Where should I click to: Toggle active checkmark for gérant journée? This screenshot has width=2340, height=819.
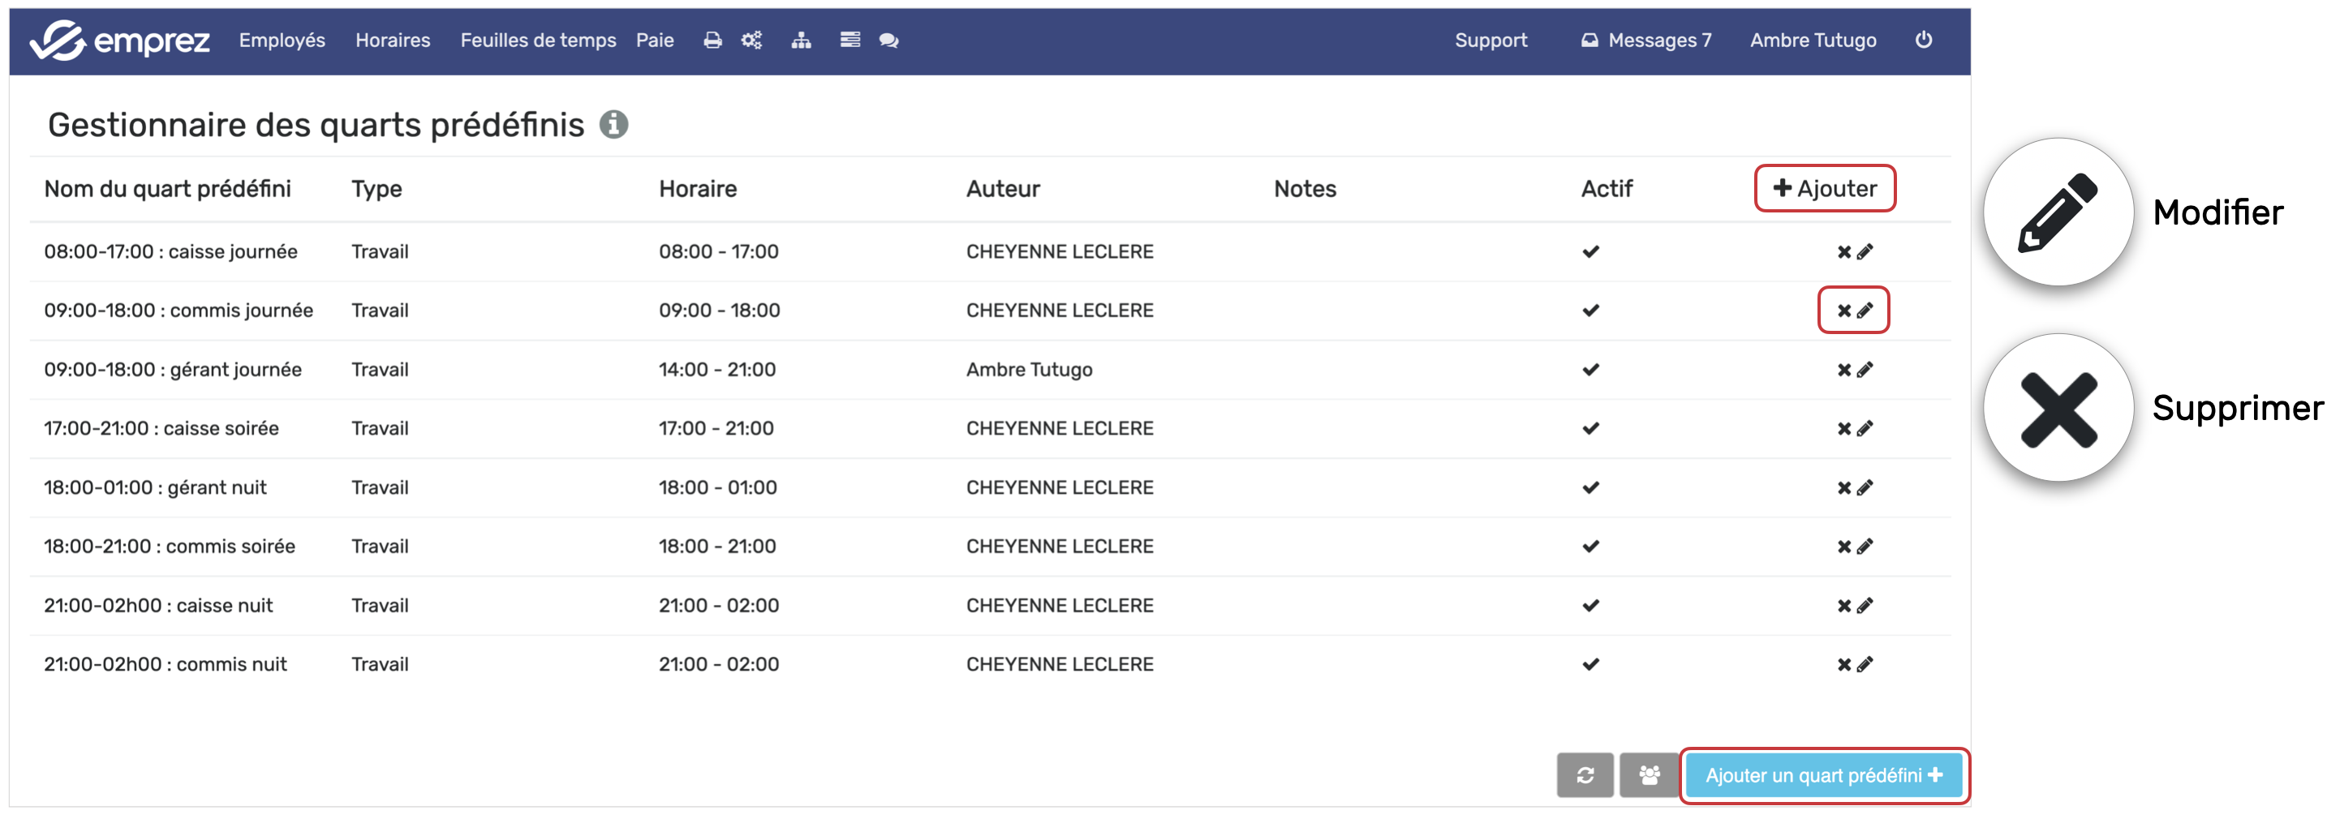click(x=1589, y=370)
